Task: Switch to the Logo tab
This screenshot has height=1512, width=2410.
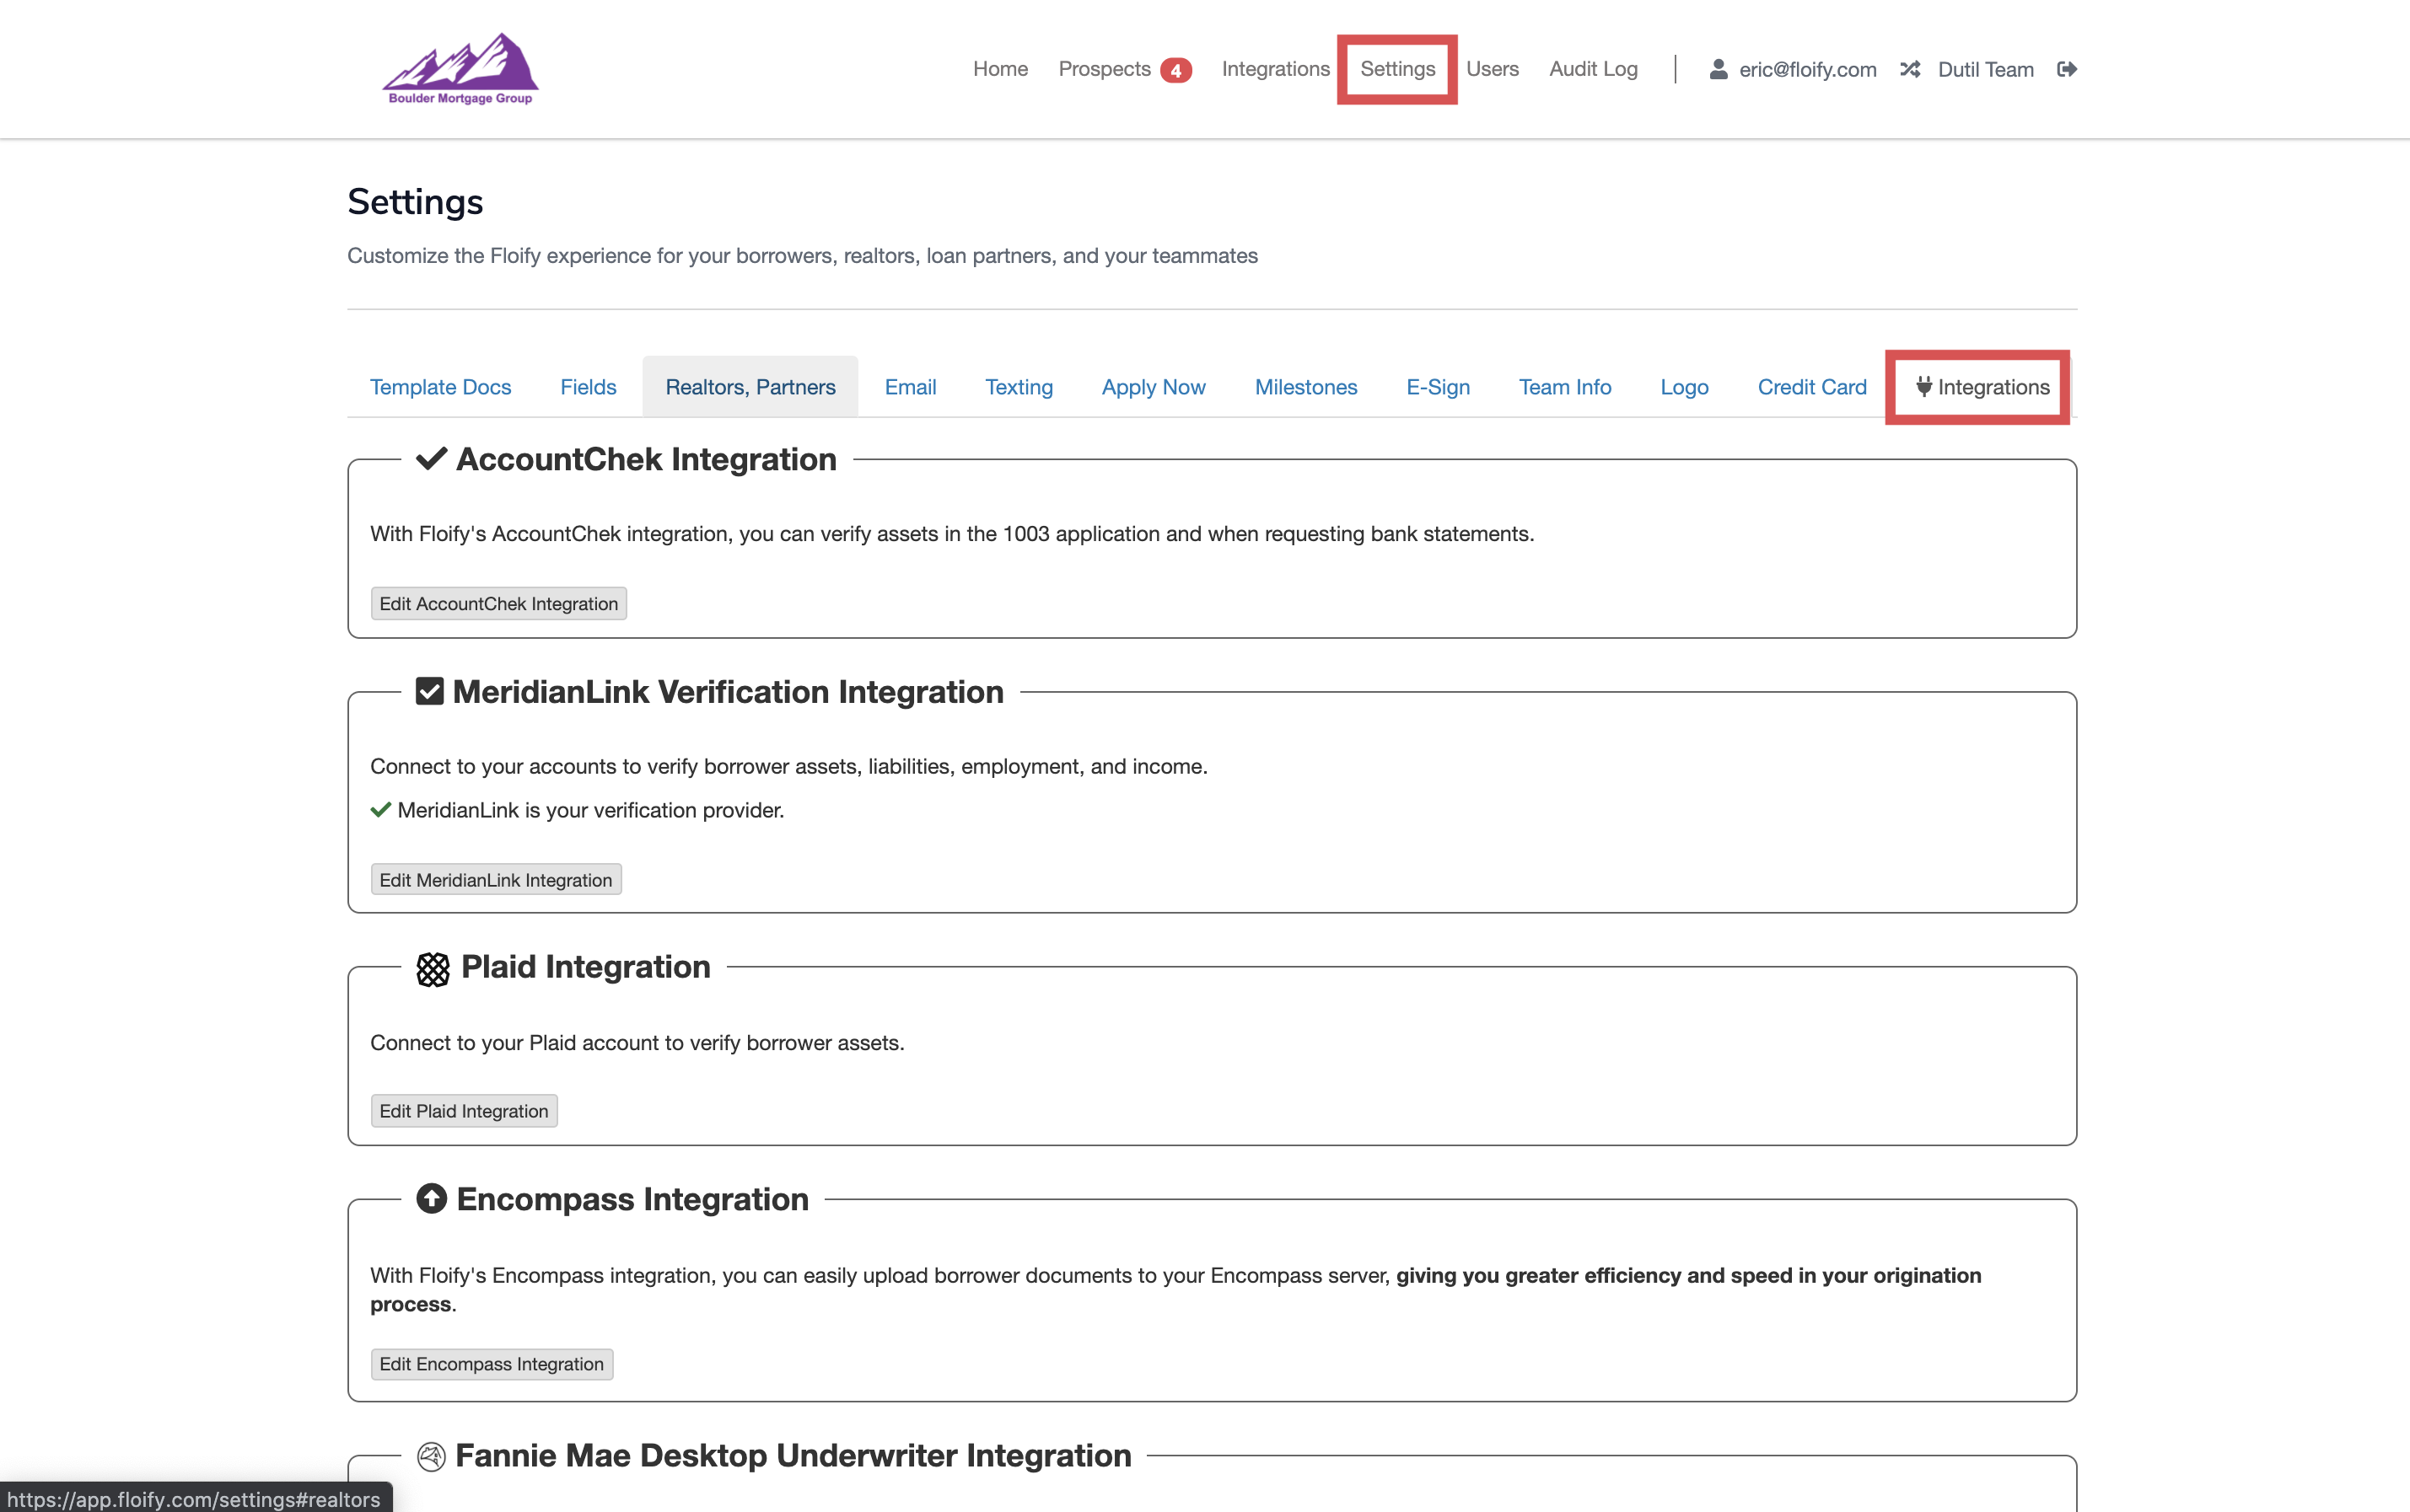Action: click(x=1684, y=387)
